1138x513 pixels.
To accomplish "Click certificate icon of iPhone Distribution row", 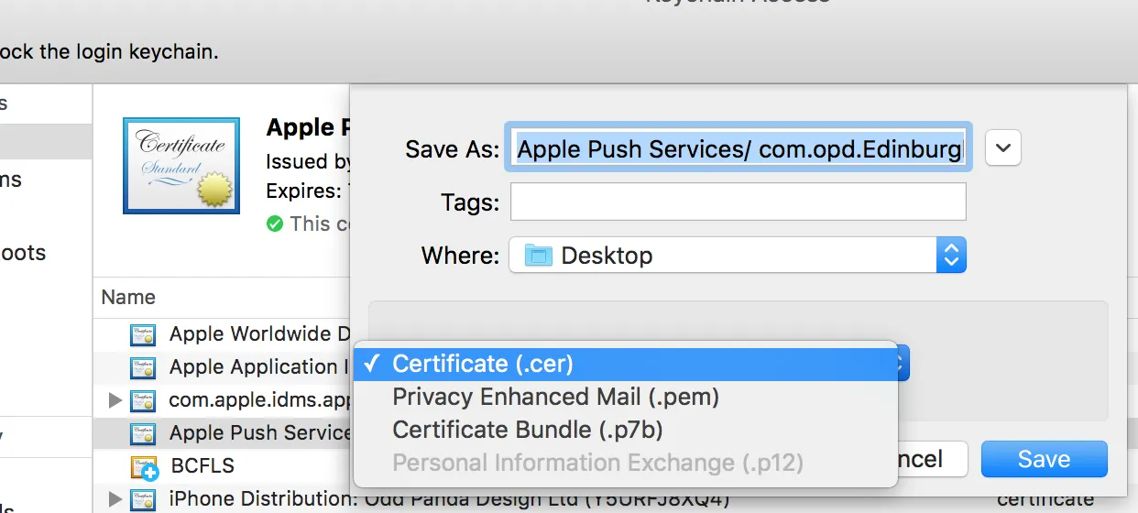I will [142, 500].
